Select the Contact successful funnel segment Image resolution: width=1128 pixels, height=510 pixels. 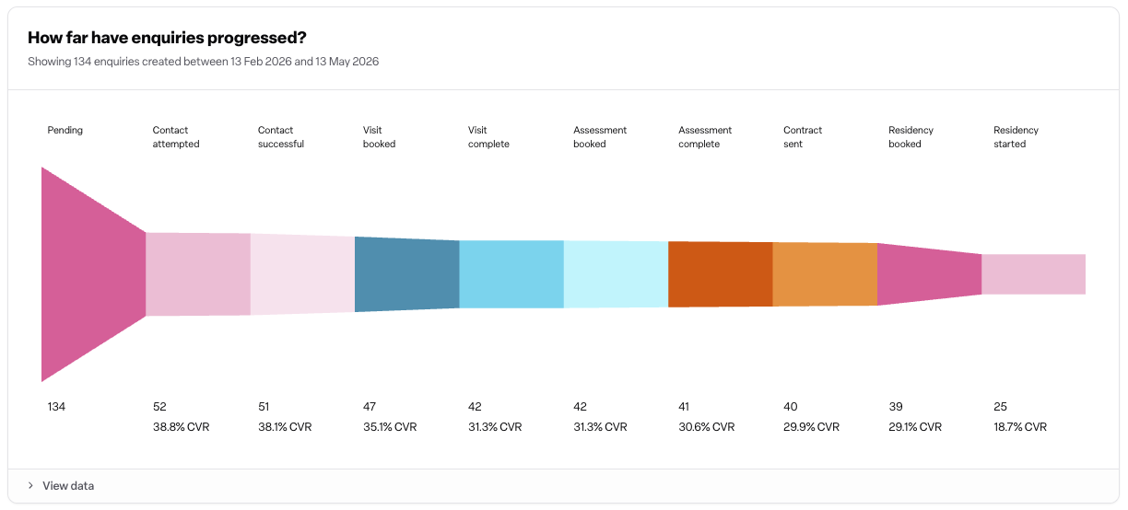[x=302, y=274]
